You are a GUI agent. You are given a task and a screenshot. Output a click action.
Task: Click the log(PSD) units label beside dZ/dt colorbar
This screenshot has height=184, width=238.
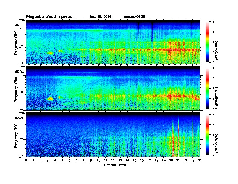click(x=217, y=144)
